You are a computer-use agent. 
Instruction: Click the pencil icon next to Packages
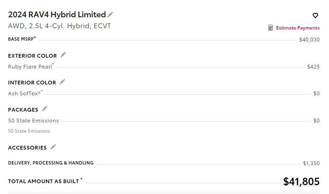[45, 109]
